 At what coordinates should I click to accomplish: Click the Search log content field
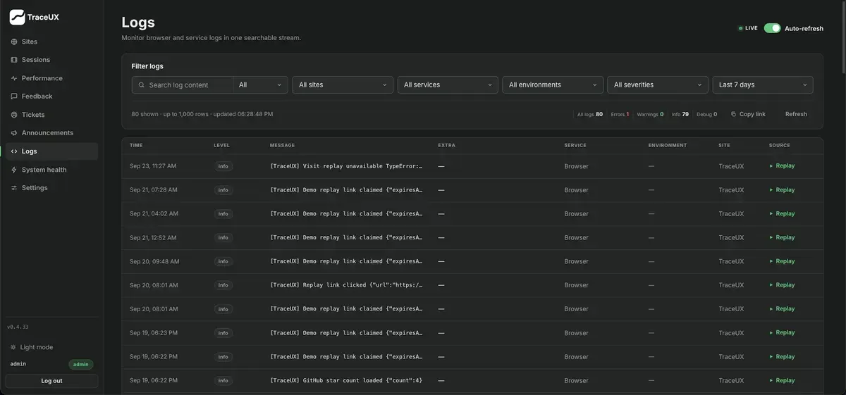[x=183, y=85]
